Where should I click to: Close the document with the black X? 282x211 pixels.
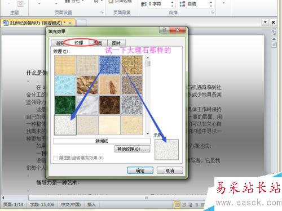[274, 22]
